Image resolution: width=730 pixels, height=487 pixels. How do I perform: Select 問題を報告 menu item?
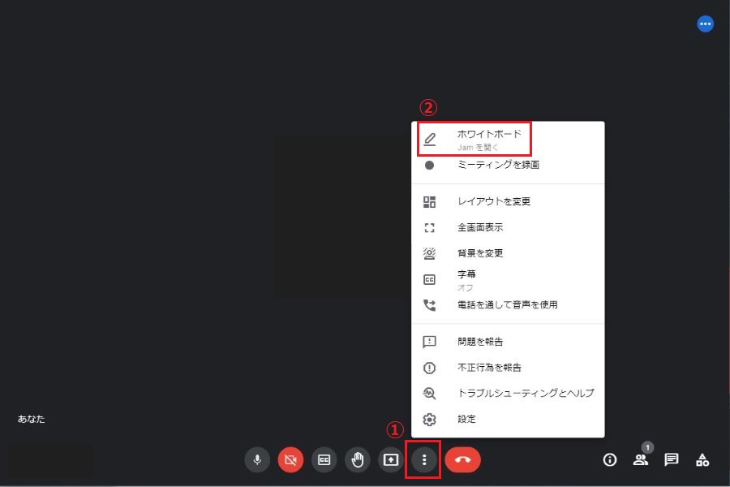[508, 342]
